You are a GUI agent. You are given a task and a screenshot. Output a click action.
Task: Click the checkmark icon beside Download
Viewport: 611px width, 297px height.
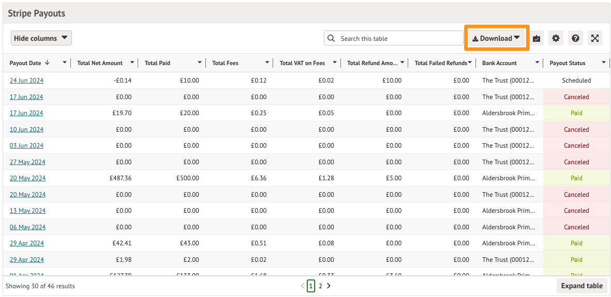537,38
